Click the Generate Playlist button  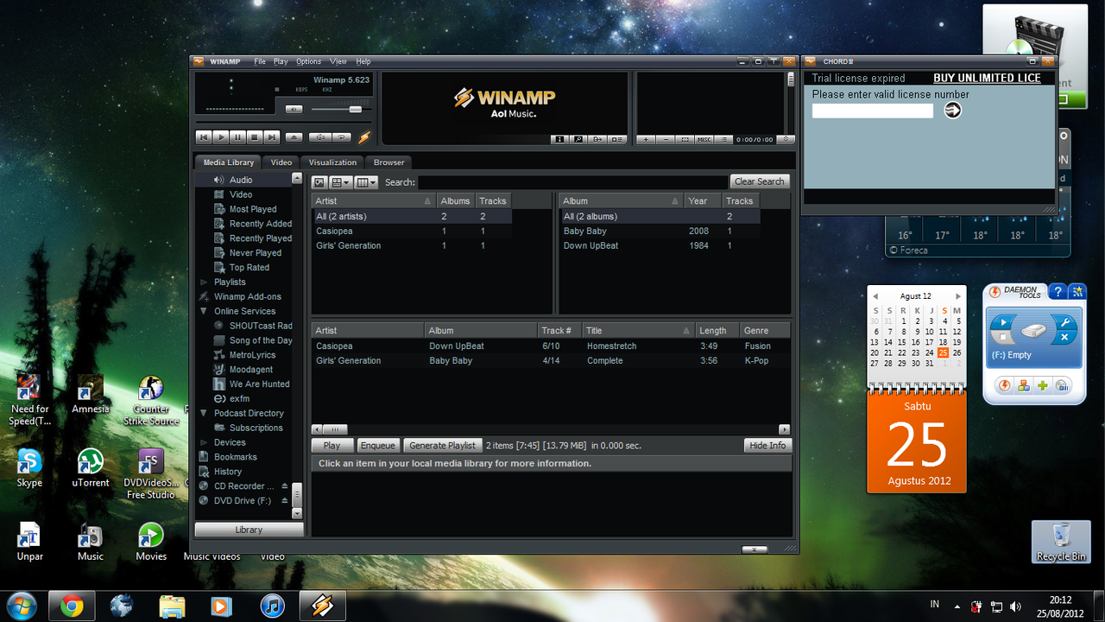tap(442, 446)
